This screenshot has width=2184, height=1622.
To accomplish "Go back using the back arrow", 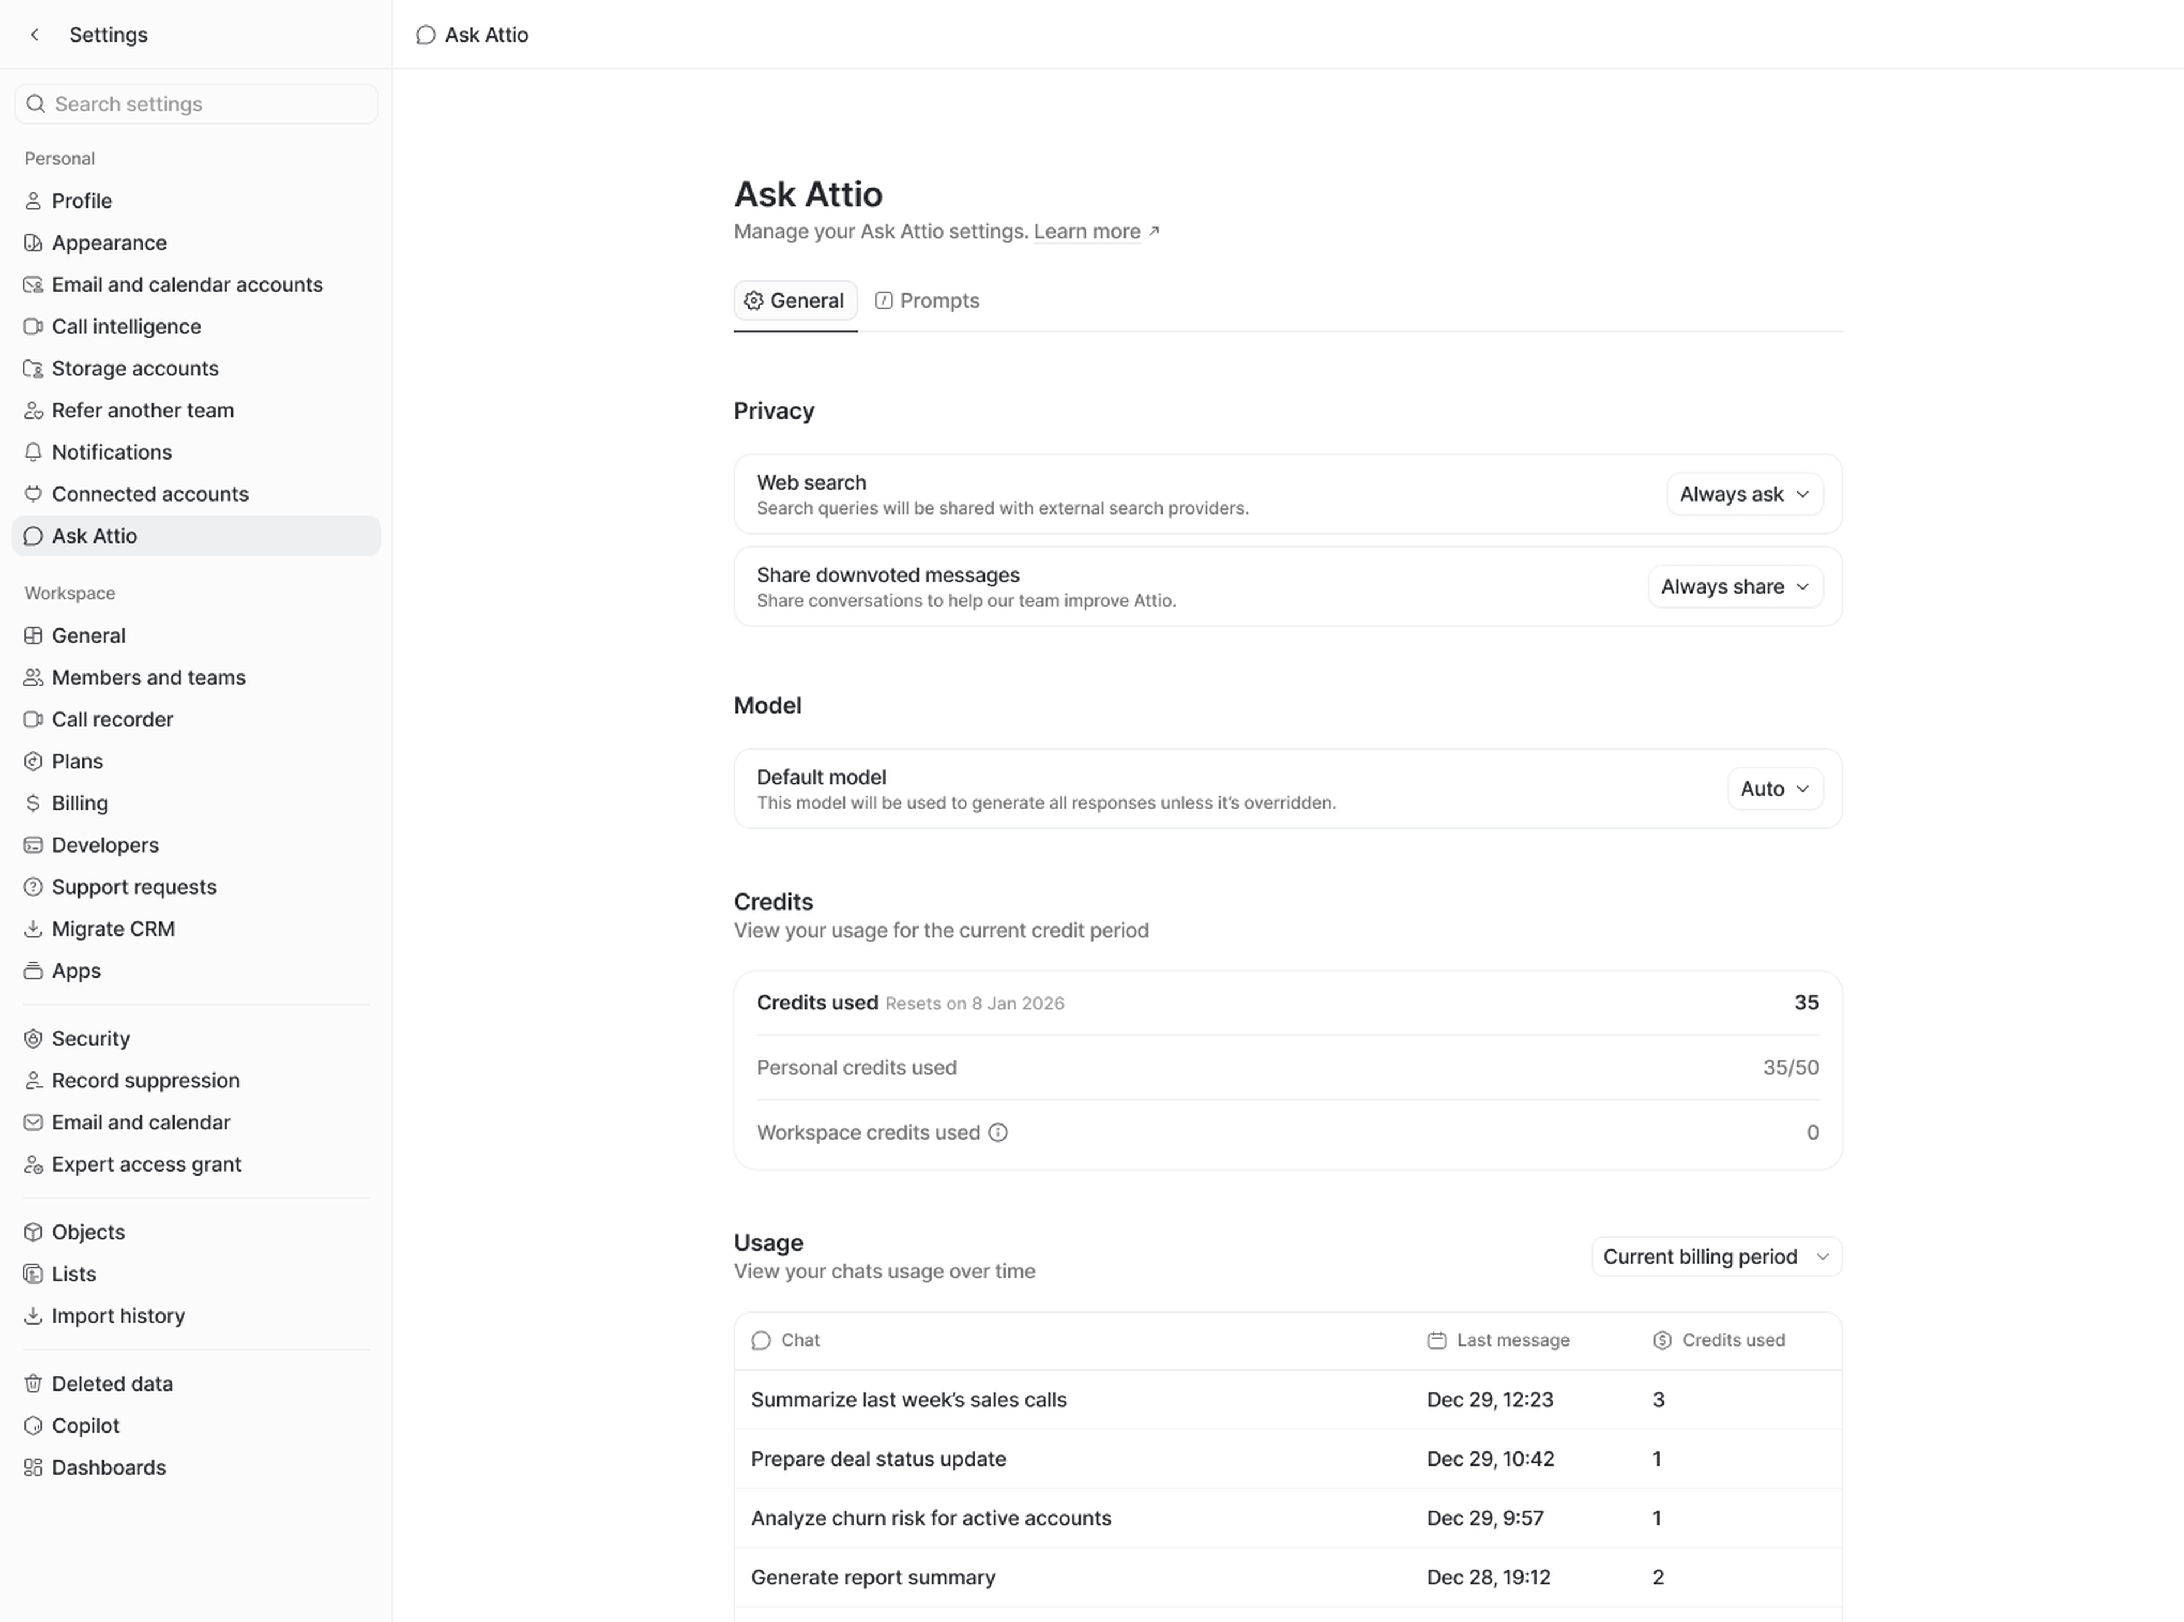I will click(34, 34).
